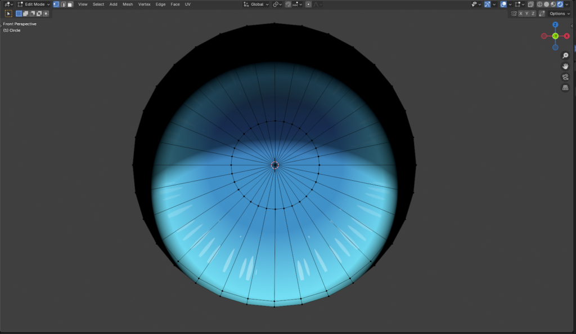Set selection mode to subtract
The height and width of the screenshot is (334, 576).
[x=32, y=14]
